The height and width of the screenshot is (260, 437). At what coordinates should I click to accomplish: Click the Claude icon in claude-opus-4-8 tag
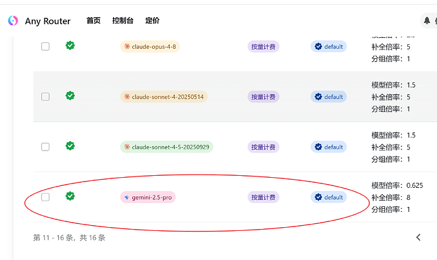(x=127, y=46)
